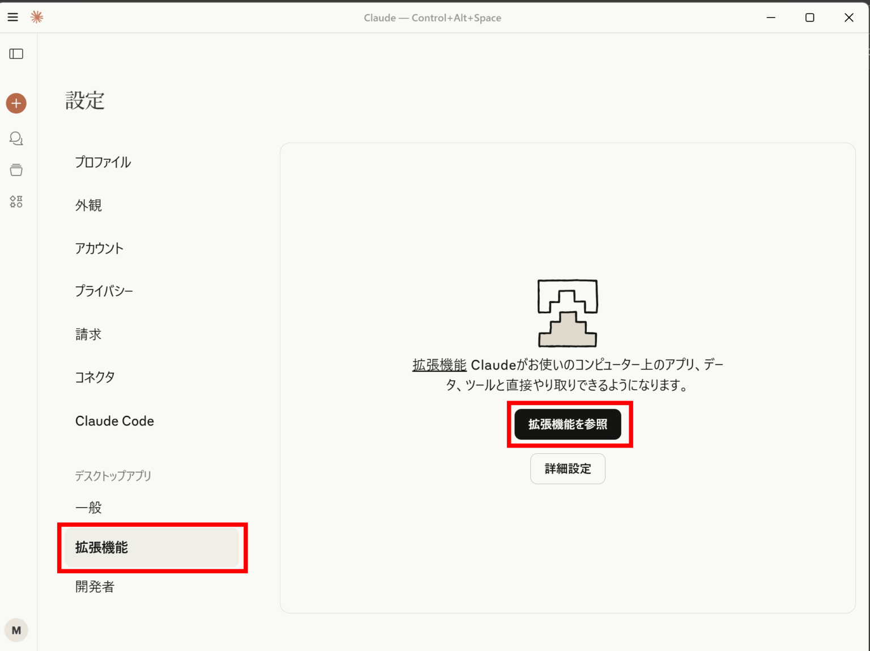Select 外観 settings tab
Image resolution: width=870 pixels, height=651 pixels.
88,206
